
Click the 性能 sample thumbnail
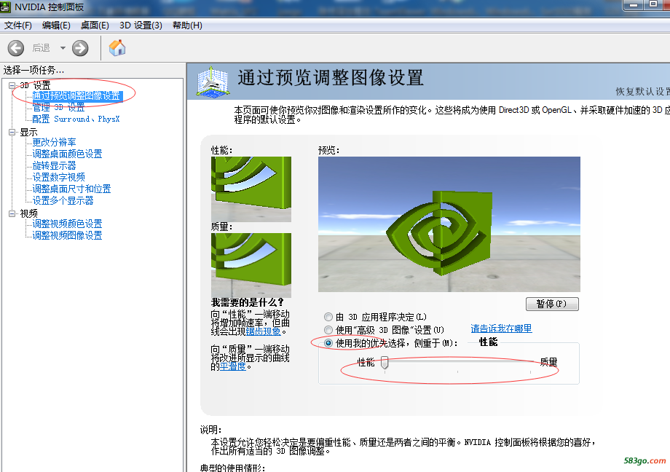pyautogui.click(x=251, y=189)
